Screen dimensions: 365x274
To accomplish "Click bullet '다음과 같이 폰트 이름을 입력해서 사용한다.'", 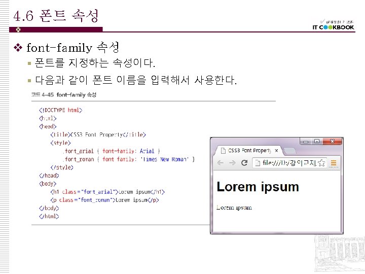I will (136, 80).
